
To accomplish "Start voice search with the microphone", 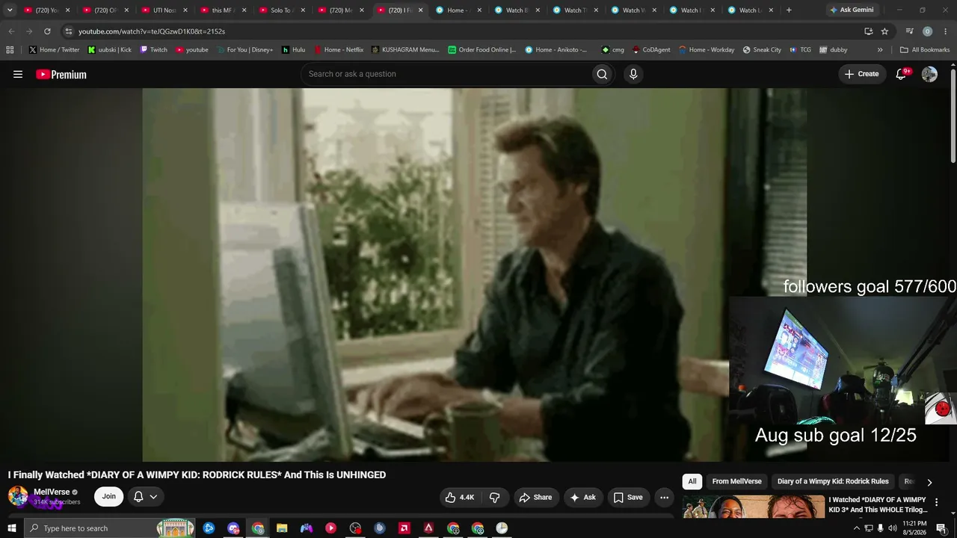I will tap(633, 74).
